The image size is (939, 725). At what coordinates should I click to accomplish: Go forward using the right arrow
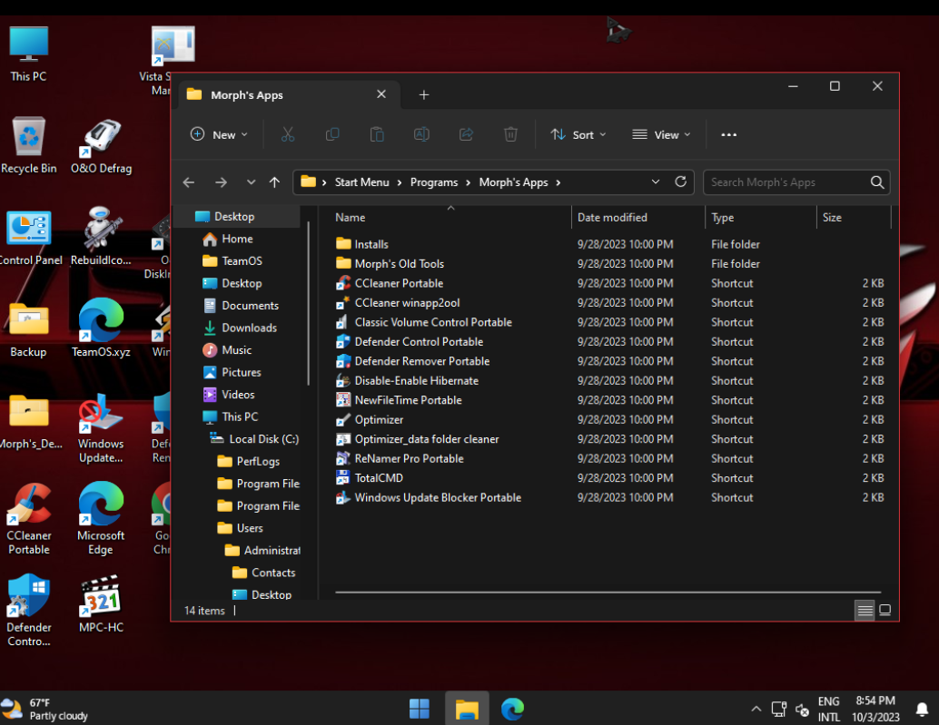(221, 182)
